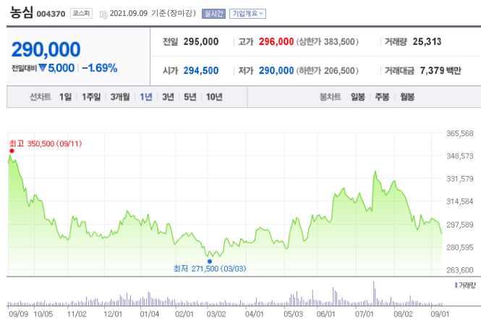Click the 최저 271,500 (03/03) label
The image size is (481, 331).
(210, 269)
